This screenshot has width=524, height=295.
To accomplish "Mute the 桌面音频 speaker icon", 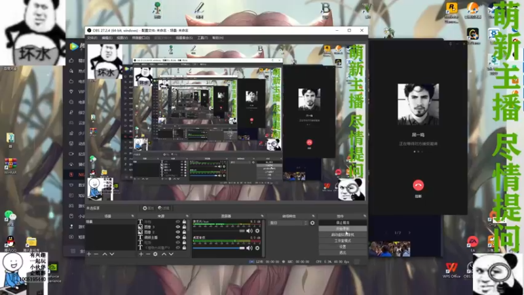I will [x=250, y=248].
